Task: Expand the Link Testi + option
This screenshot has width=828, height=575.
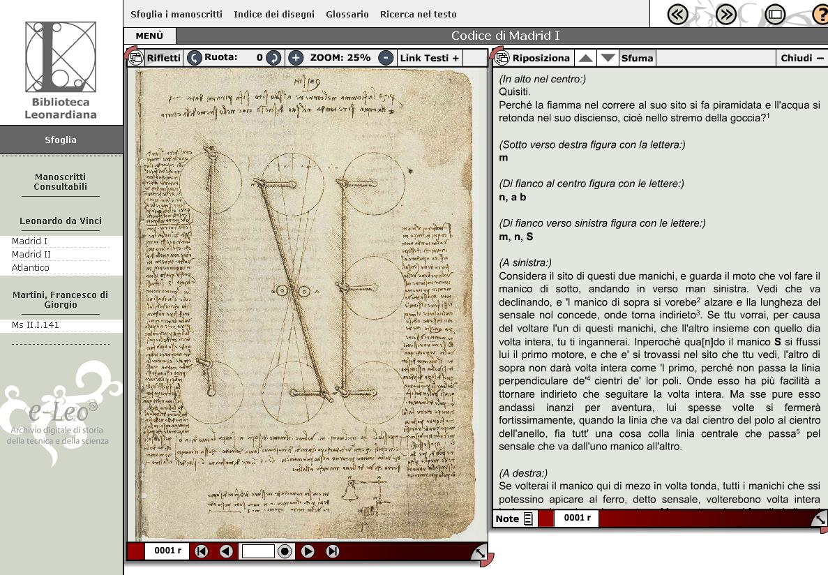Action: coord(429,58)
